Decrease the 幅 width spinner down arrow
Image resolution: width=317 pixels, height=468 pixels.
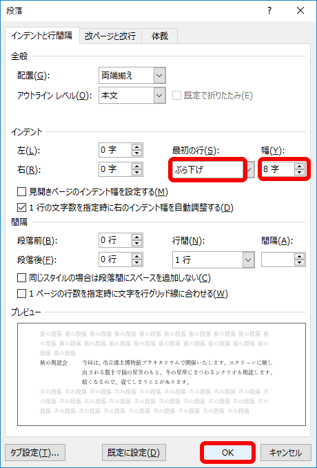(x=299, y=173)
